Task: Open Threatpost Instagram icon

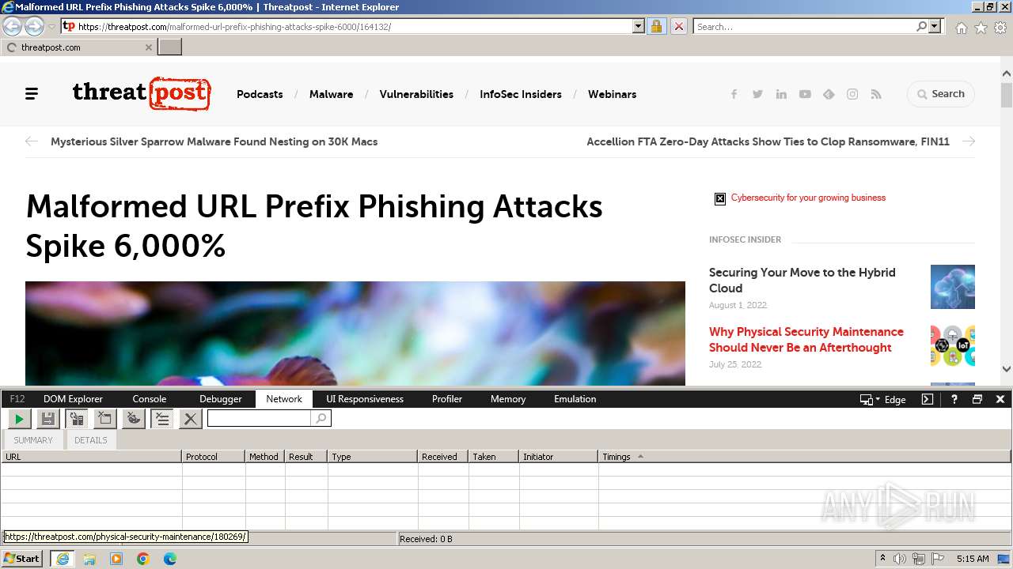Action: [x=852, y=94]
